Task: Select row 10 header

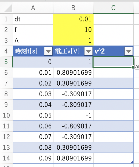Action: pos(6,115)
